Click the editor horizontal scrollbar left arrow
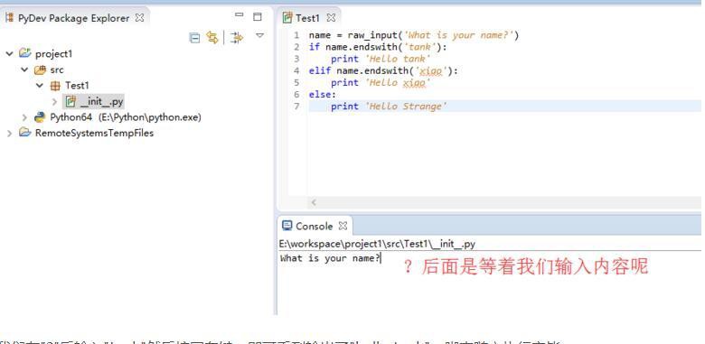This screenshot has height=344, width=705. click(314, 202)
